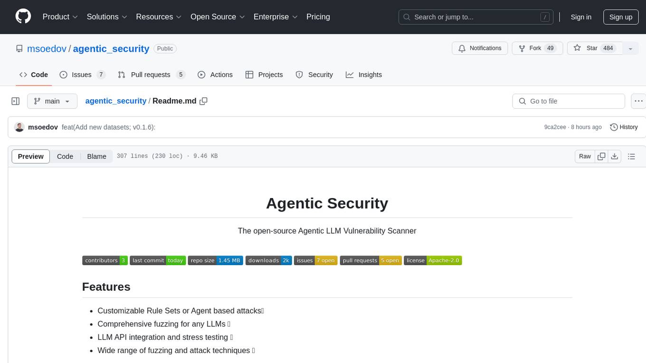Select the Preview view toggle
646x363 pixels.
click(x=31, y=156)
